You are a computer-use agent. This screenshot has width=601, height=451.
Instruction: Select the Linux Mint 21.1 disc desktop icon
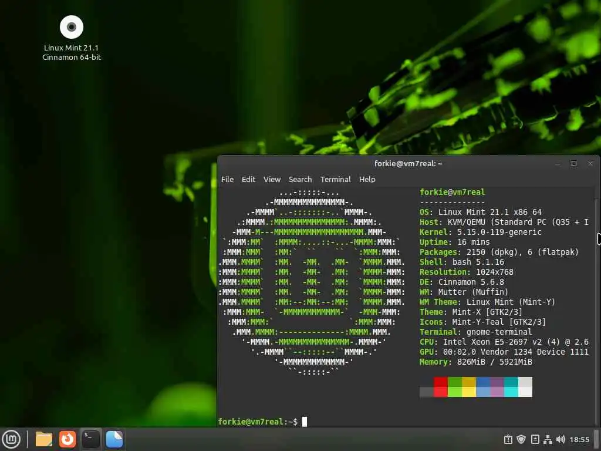pyautogui.click(x=72, y=38)
